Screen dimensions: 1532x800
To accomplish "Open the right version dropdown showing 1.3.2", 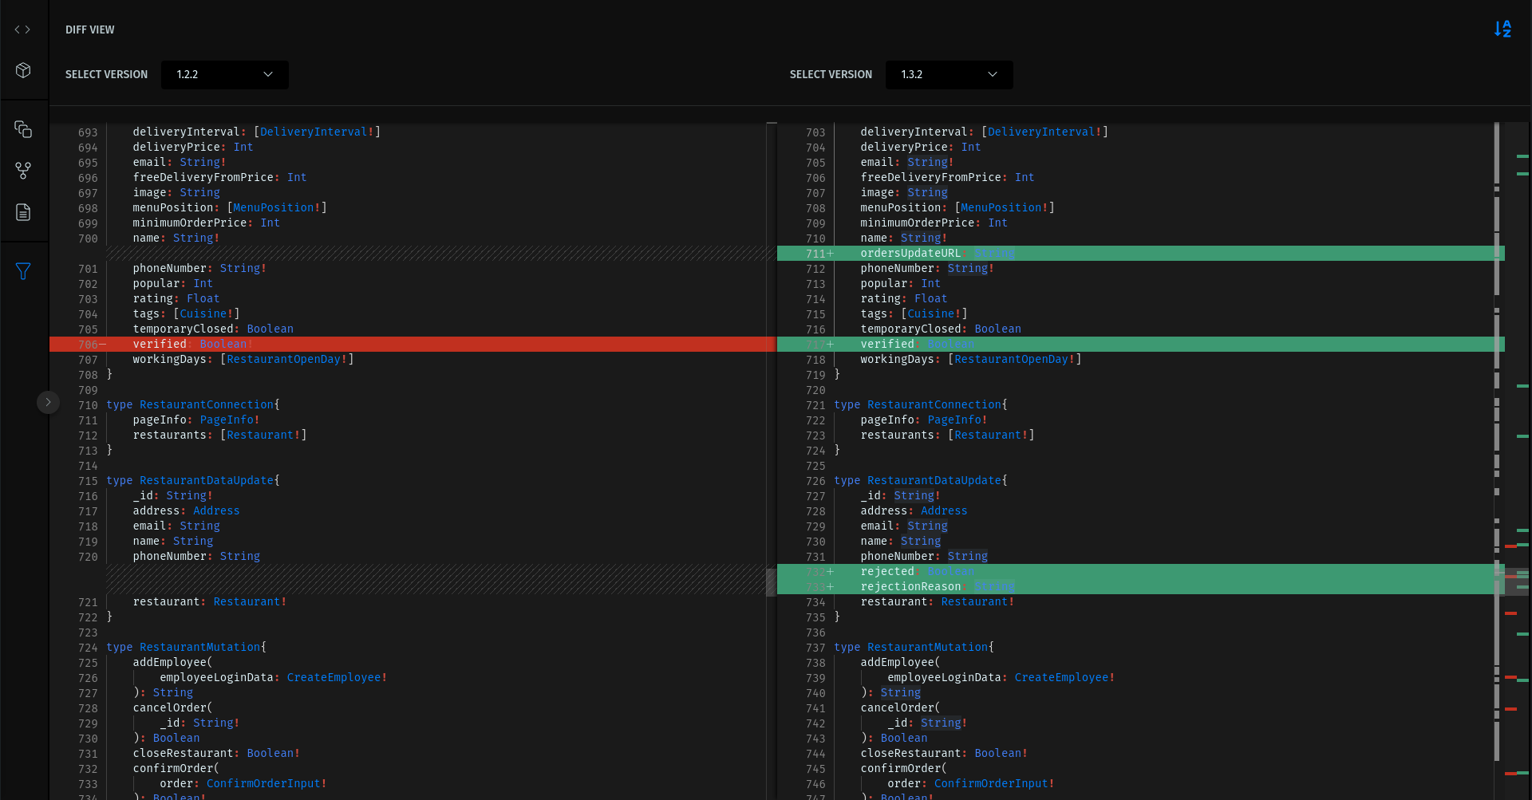I will point(949,75).
